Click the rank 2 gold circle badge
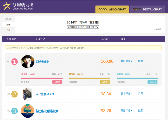Screen dimensions: 168x120 pos(14,94)
